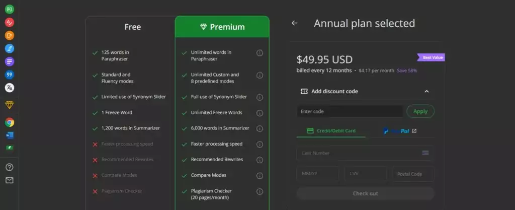Click the Check out button

point(365,193)
